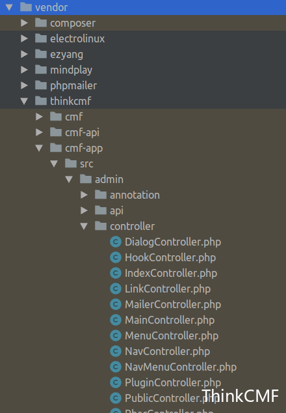Select the ezyang folder entry
The height and width of the screenshot is (413, 286).
pos(143,54)
